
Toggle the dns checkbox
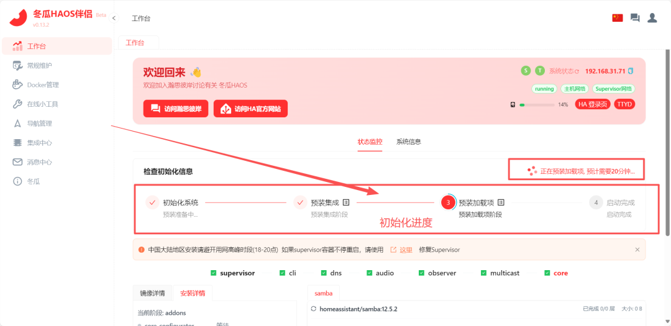[324, 273]
